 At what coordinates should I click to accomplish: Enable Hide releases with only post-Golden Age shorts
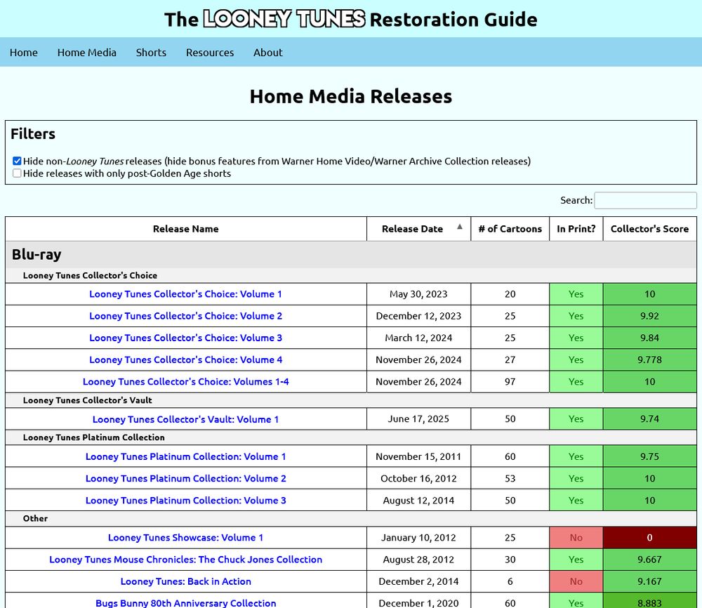(17, 173)
